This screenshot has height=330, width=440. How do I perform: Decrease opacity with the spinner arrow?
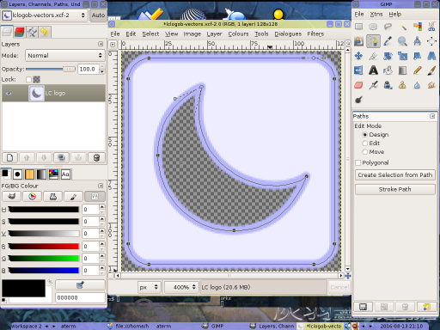pos(102,72)
